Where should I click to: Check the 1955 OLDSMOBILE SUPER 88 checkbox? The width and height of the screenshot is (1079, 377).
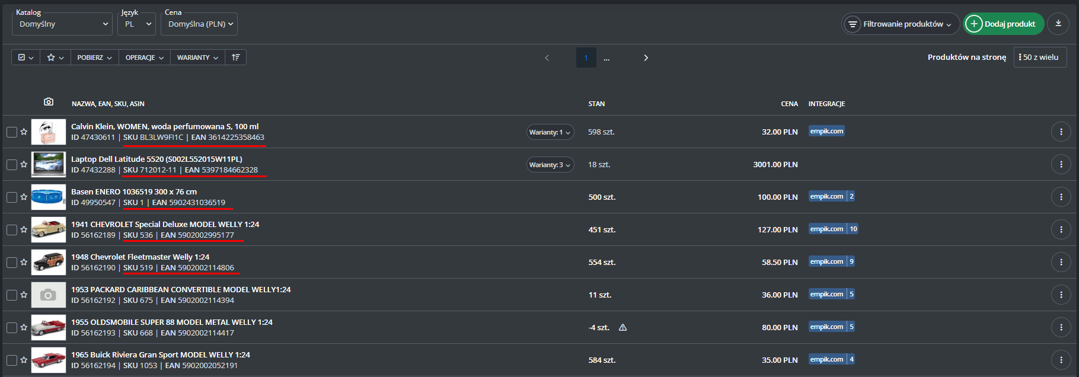coord(12,327)
